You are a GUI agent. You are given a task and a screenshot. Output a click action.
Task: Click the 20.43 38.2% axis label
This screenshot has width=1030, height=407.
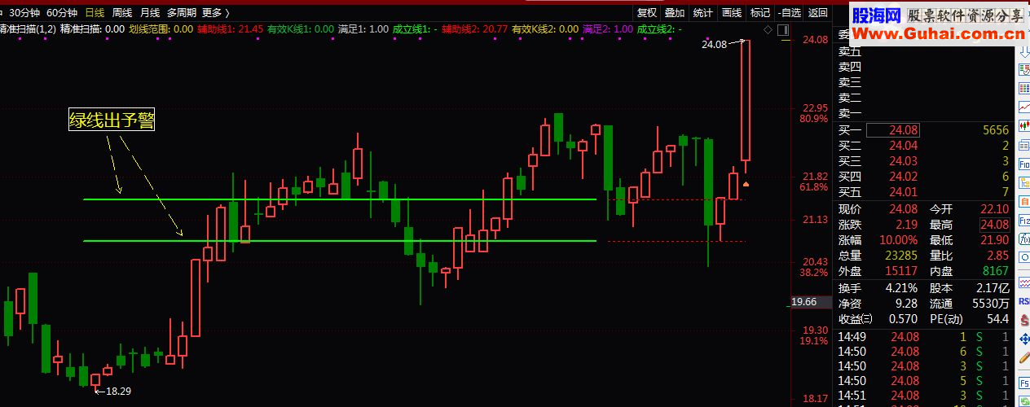tap(815, 267)
